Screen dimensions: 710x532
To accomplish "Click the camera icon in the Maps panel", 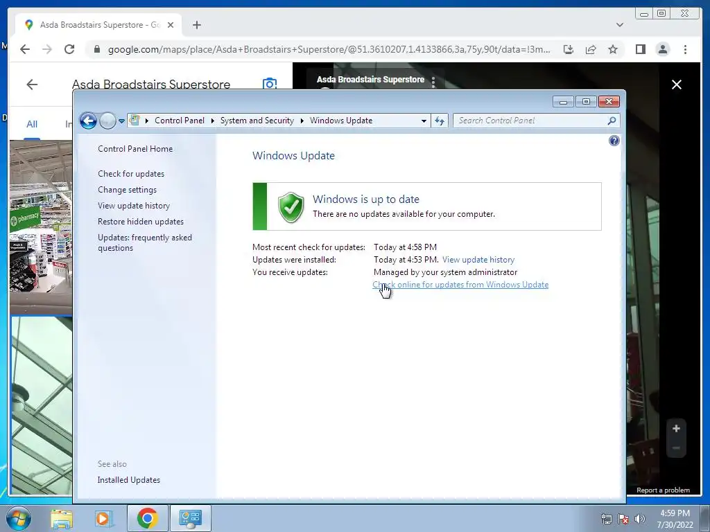I will coord(270,84).
